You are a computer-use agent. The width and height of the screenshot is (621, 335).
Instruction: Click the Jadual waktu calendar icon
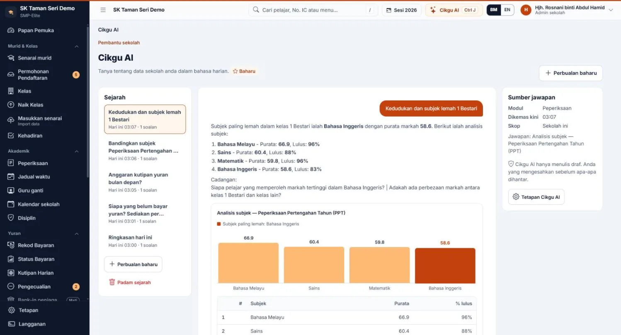click(11, 177)
